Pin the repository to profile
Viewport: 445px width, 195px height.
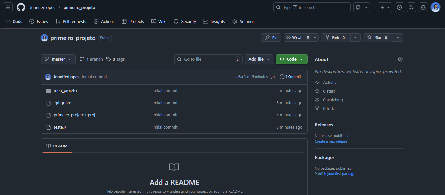tap(271, 38)
